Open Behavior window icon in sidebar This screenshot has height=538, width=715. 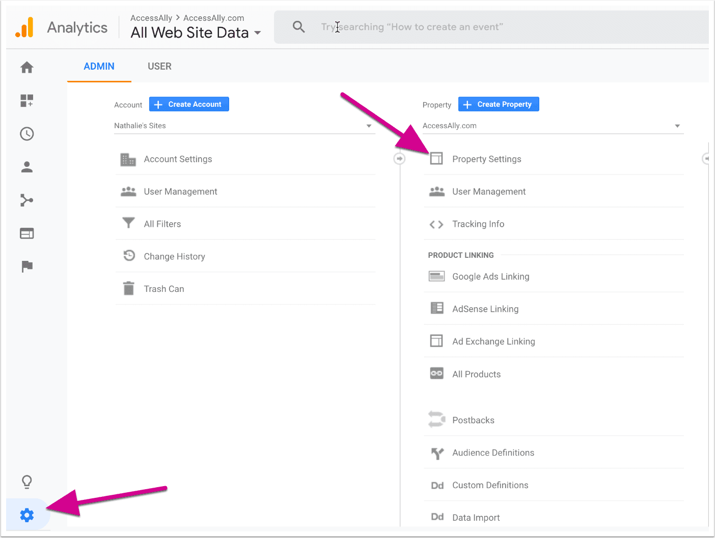[27, 233]
